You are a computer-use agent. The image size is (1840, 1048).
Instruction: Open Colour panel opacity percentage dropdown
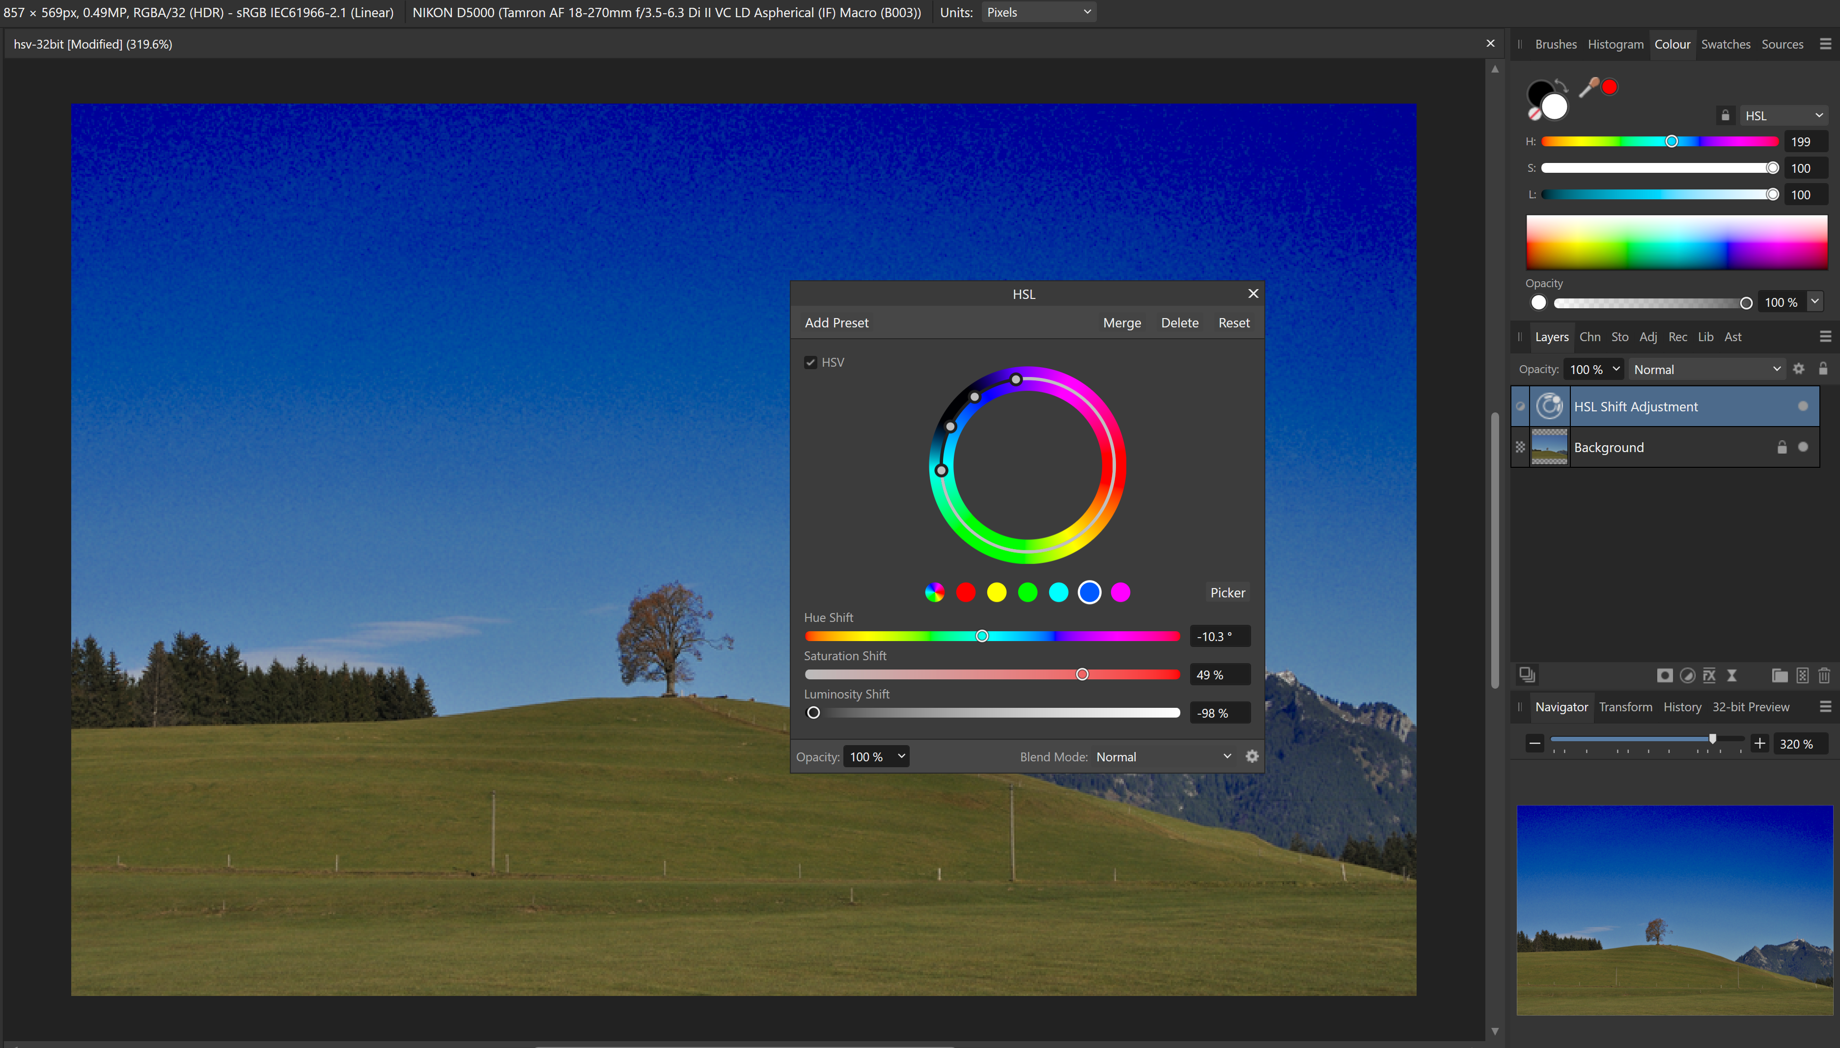[1815, 301]
